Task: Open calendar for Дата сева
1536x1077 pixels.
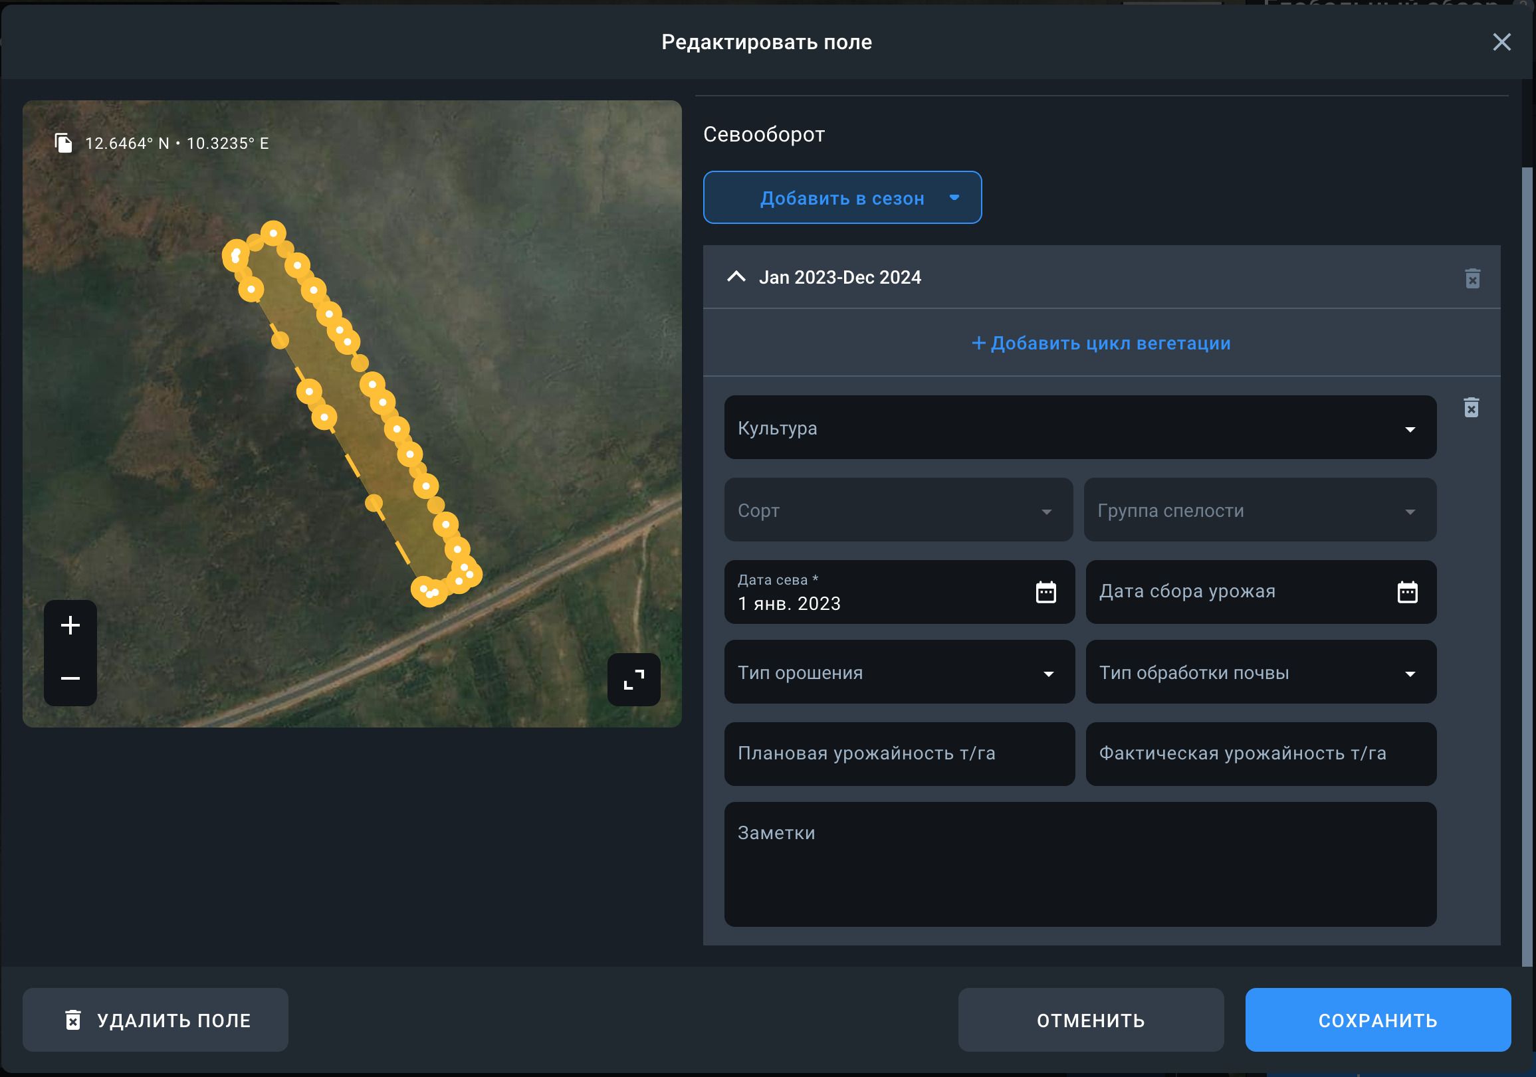Action: pyautogui.click(x=1045, y=592)
